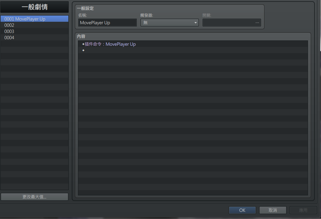This screenshot has height=219, width=321.
Task: Open the 觸發器 dropdown set to 無
Action: point(169,22)
